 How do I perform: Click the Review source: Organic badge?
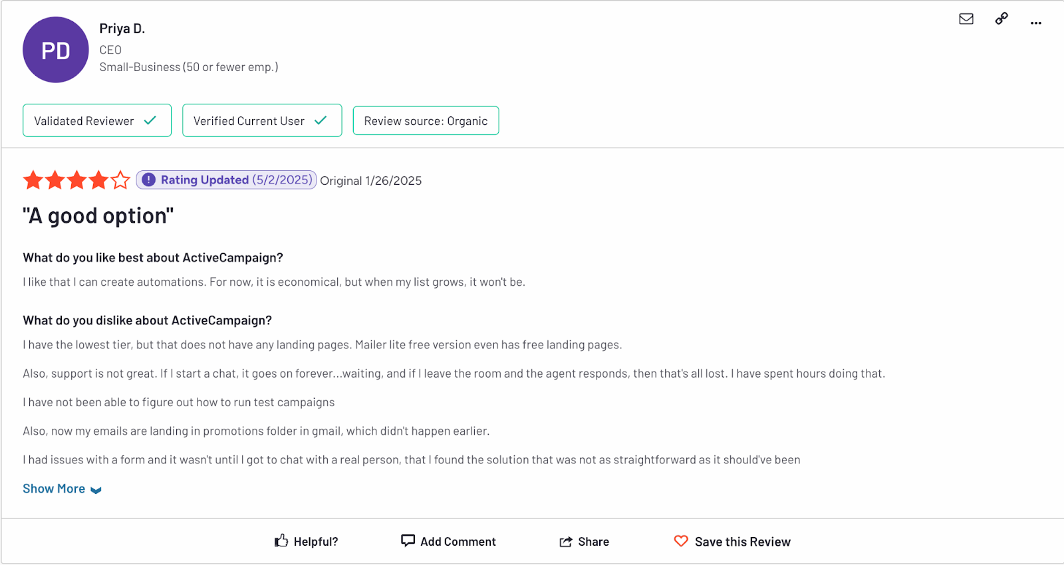(x=426, y=121)
